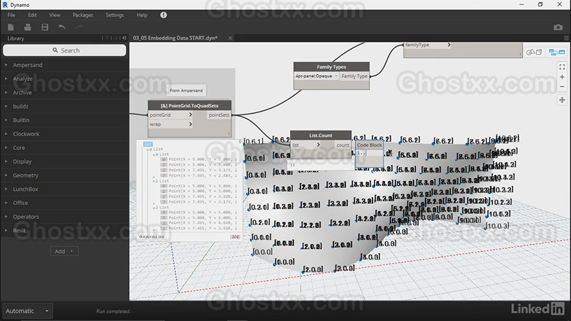The height and width of the screenshot is (321, 571).
Task: Click the camera export image icon
Action: (x=558, y=27)
